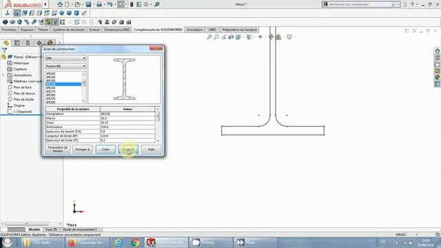This screenshot has width=441, height=248.
Task: Expand the SOLIDWORKS menu arrow beside the logo
Action: click(45, 4)
